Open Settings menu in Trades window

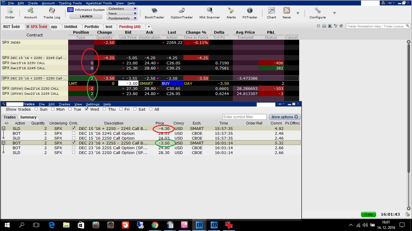click(93, 104)
